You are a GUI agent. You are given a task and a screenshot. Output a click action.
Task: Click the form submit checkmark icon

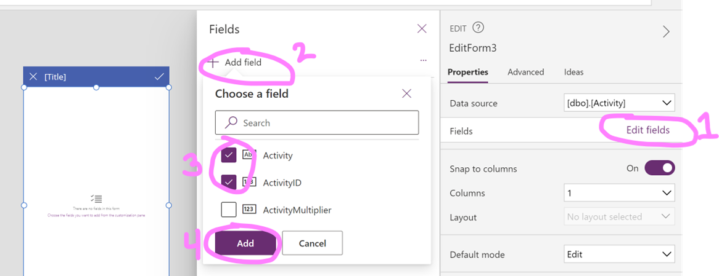tap(159, 77)
